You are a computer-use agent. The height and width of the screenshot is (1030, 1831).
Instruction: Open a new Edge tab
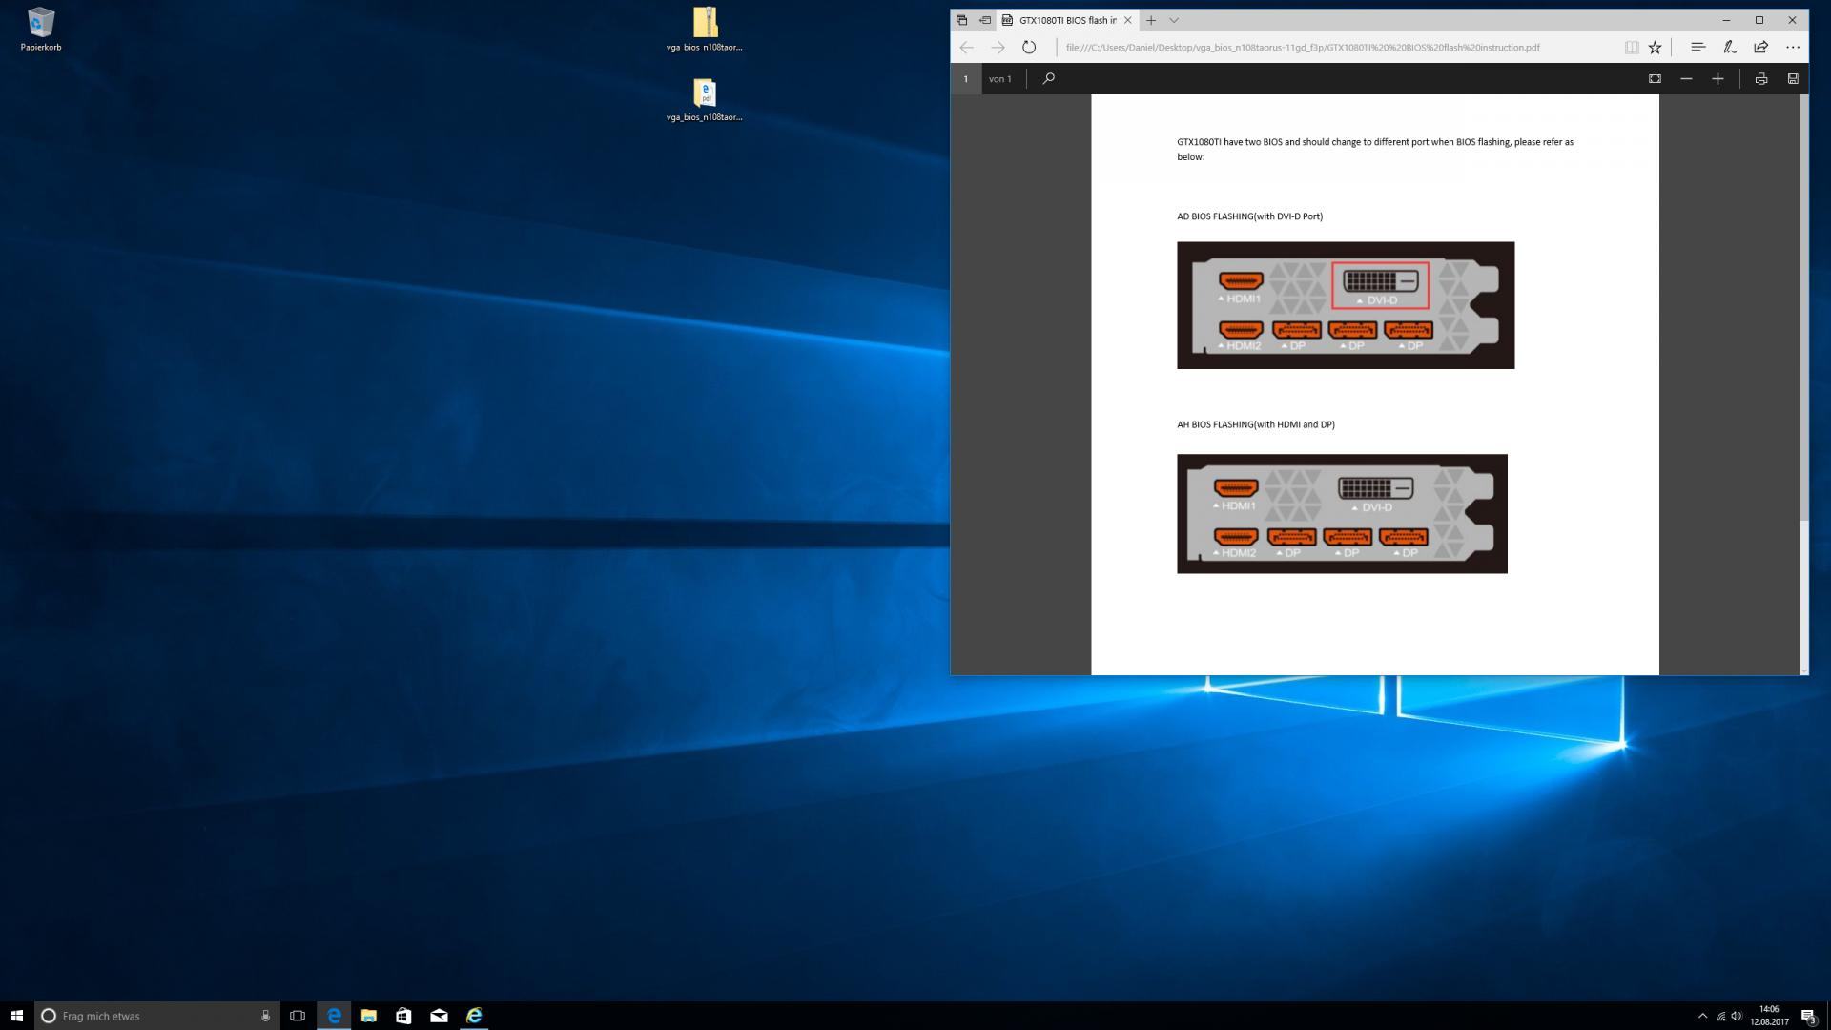tap(1151, 20)
